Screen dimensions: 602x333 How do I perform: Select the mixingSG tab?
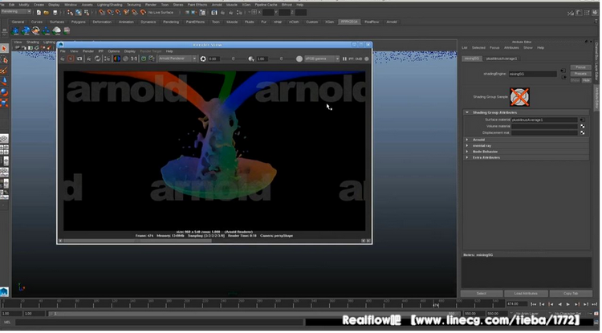[x=472, y=59]
